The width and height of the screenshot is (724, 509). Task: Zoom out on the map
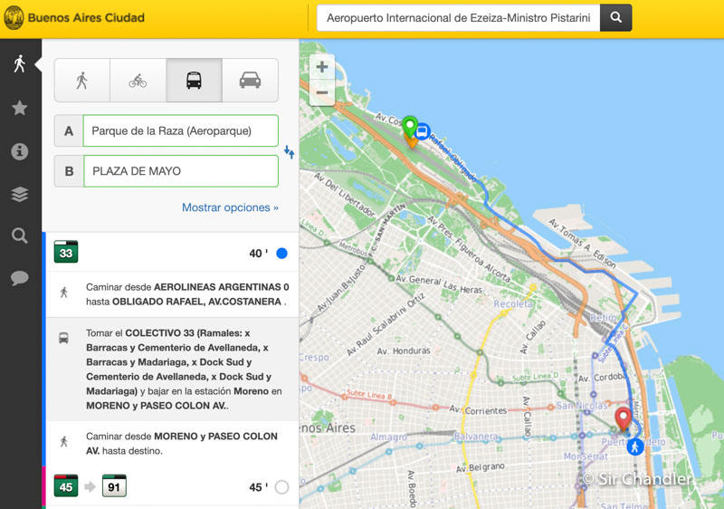[322, 93]
